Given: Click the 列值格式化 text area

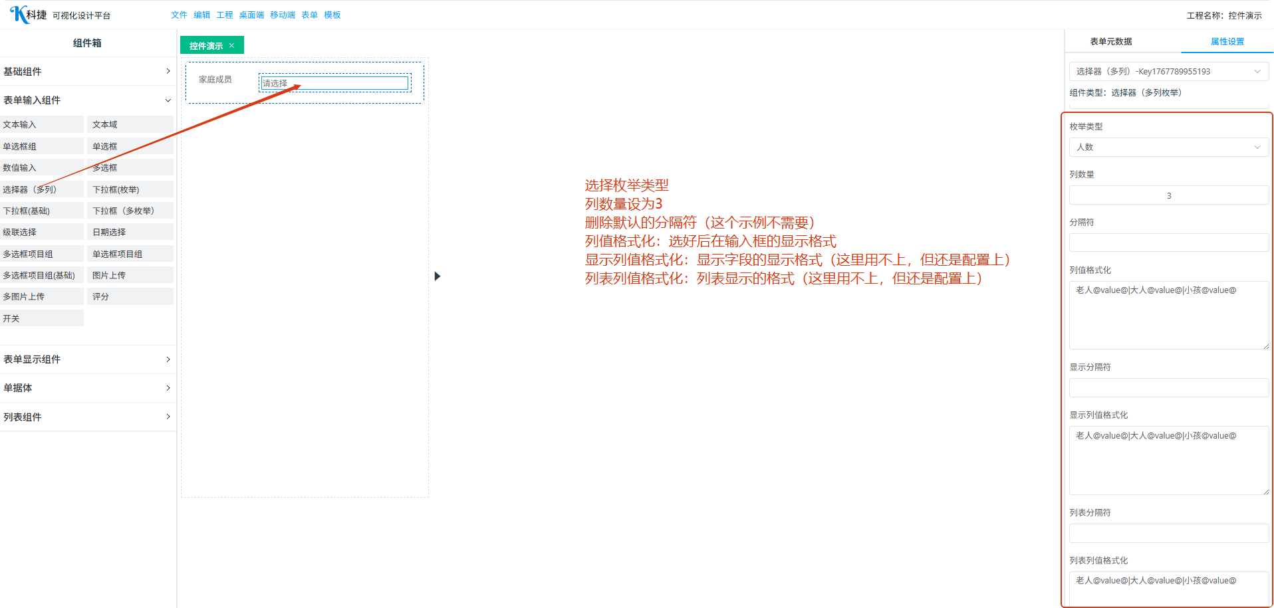Looking at the screenshot, I should tap(1168, 315).
